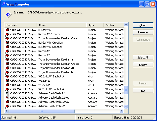Click the bug icon beside BuilderVMV.10
The image size is (157, 121).
click(7, 30)
